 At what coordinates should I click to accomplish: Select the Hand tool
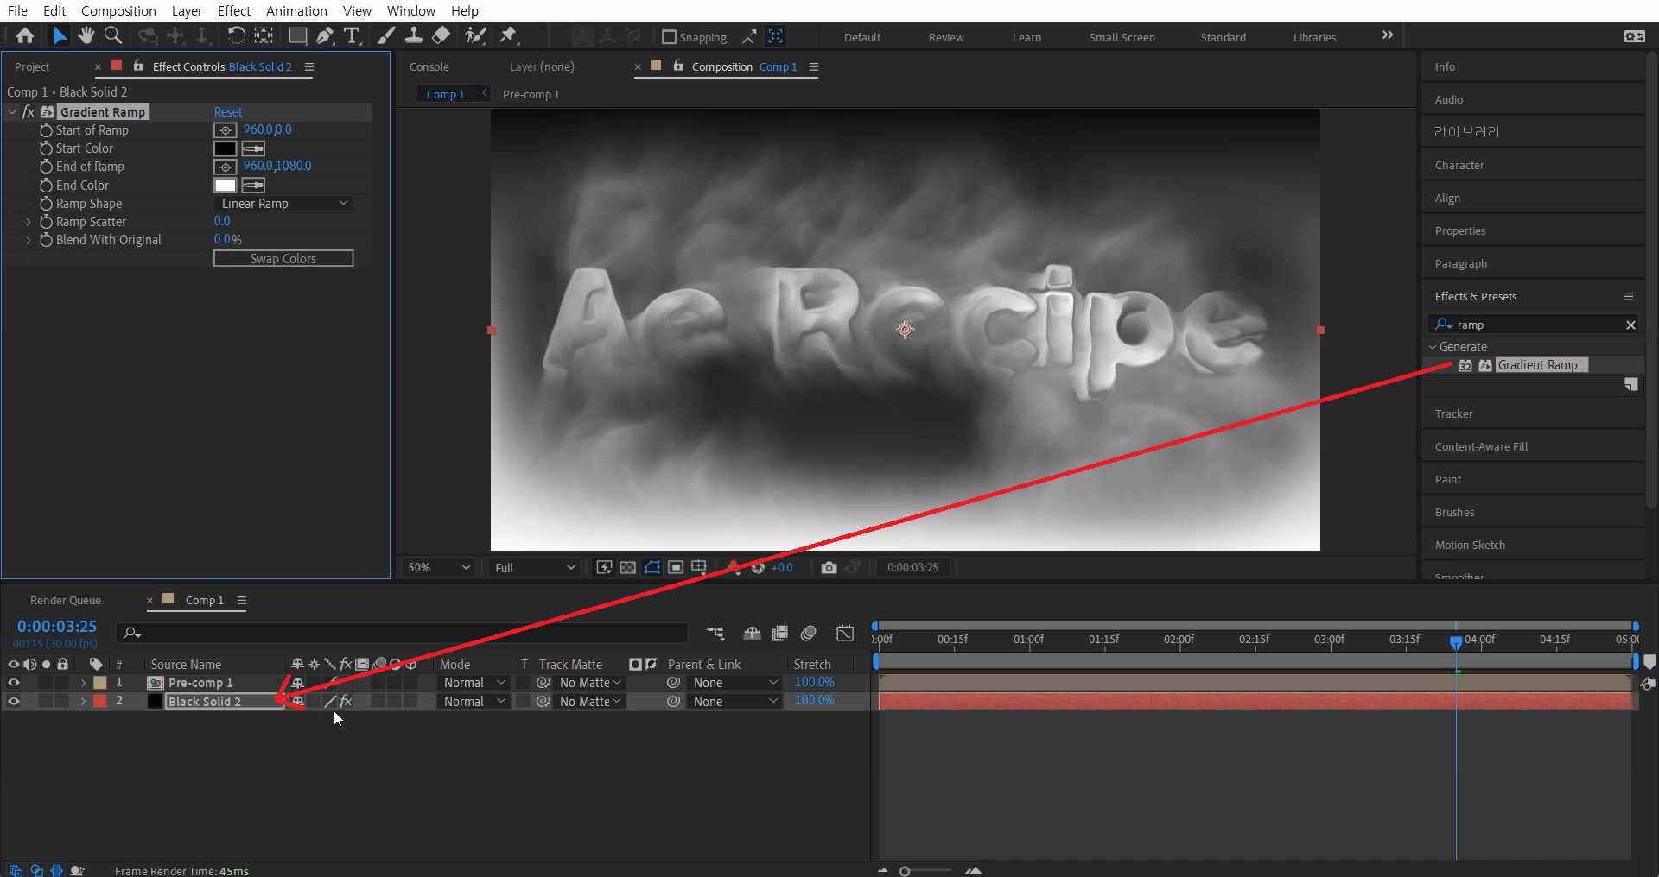tap(86, 35)
